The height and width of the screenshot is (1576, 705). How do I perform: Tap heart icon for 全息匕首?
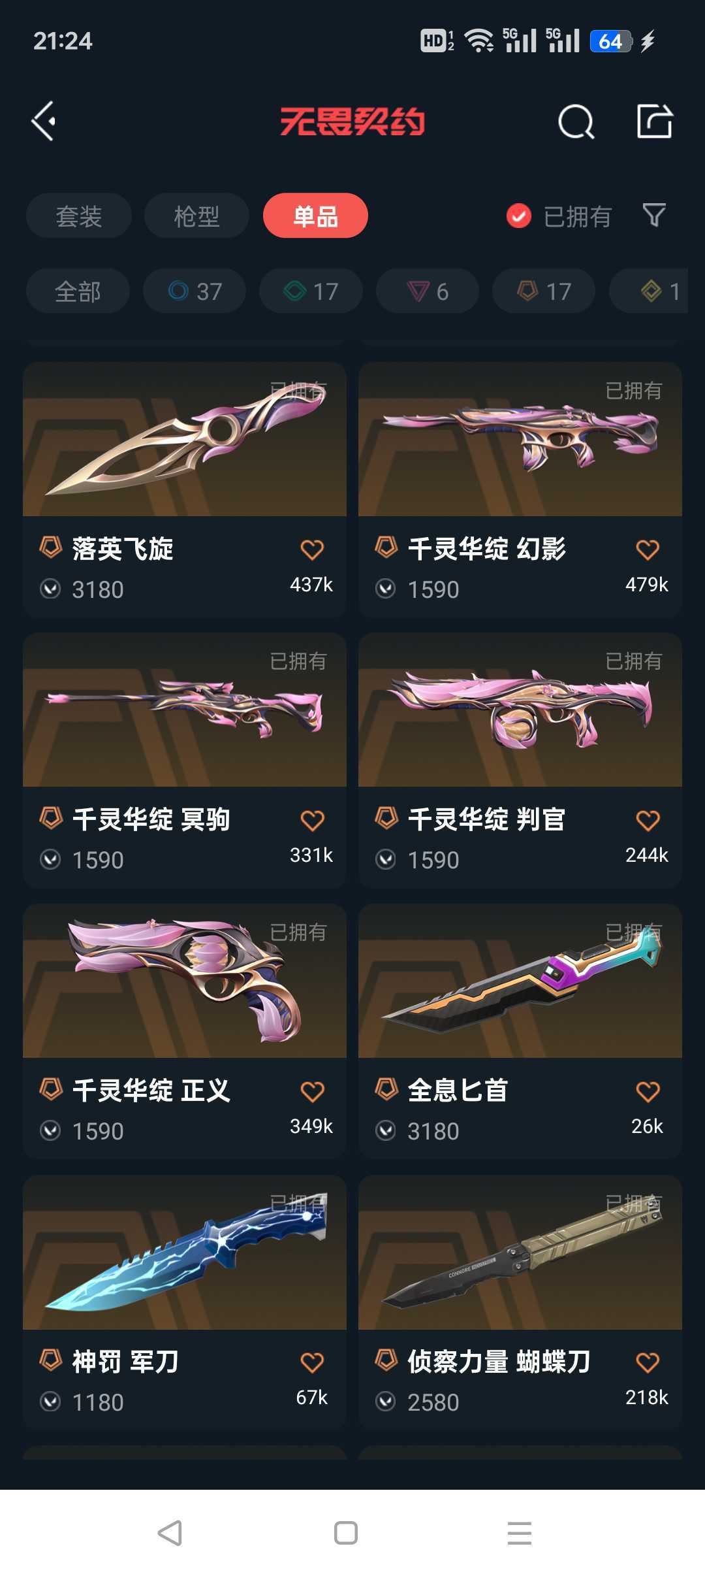[x=648, y=1091]
